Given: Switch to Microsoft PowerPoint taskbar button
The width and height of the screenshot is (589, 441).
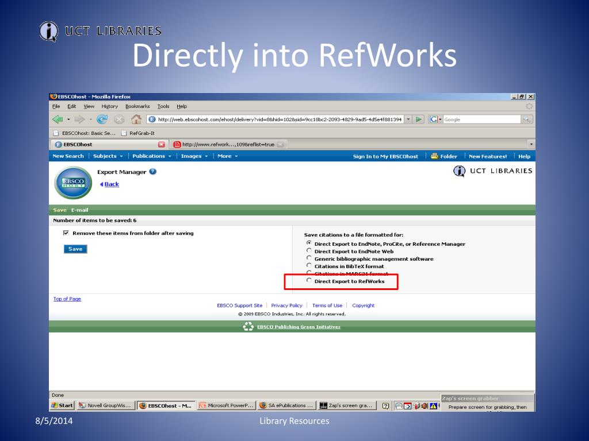Looking at the screenshot, I should 227,405.
